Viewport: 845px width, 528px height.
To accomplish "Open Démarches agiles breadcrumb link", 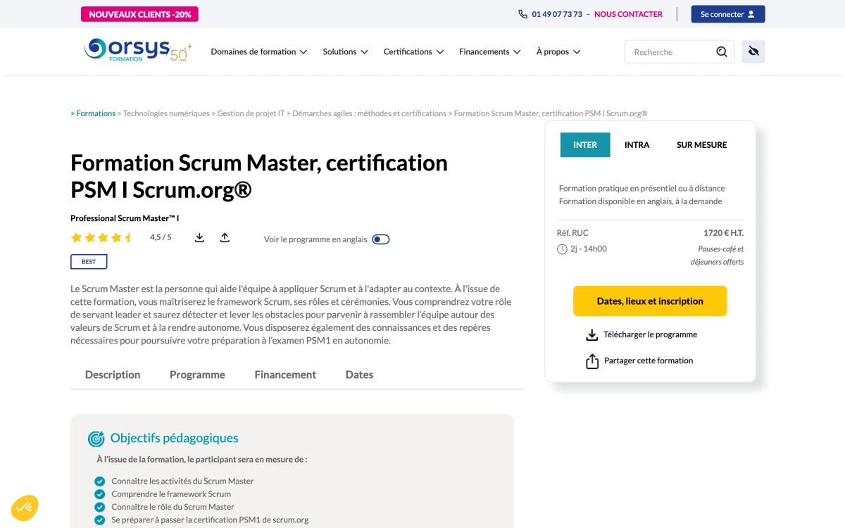I will pyautogui.click(x=369, y=113).
